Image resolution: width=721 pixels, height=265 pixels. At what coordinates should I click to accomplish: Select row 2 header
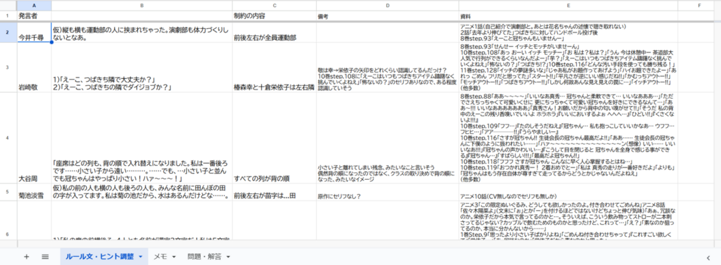[x=8, y=32]
